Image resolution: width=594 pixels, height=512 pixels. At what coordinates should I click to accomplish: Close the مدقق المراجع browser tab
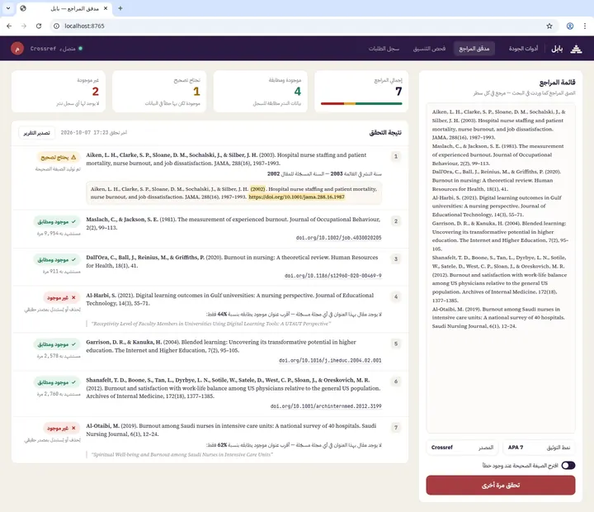(x=106, y=8)
